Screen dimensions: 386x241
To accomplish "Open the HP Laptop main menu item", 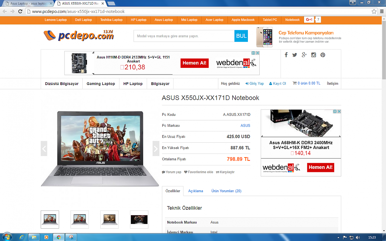I will click(x=133, y=84).
